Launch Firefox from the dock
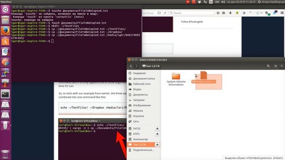 pos(5,31)
